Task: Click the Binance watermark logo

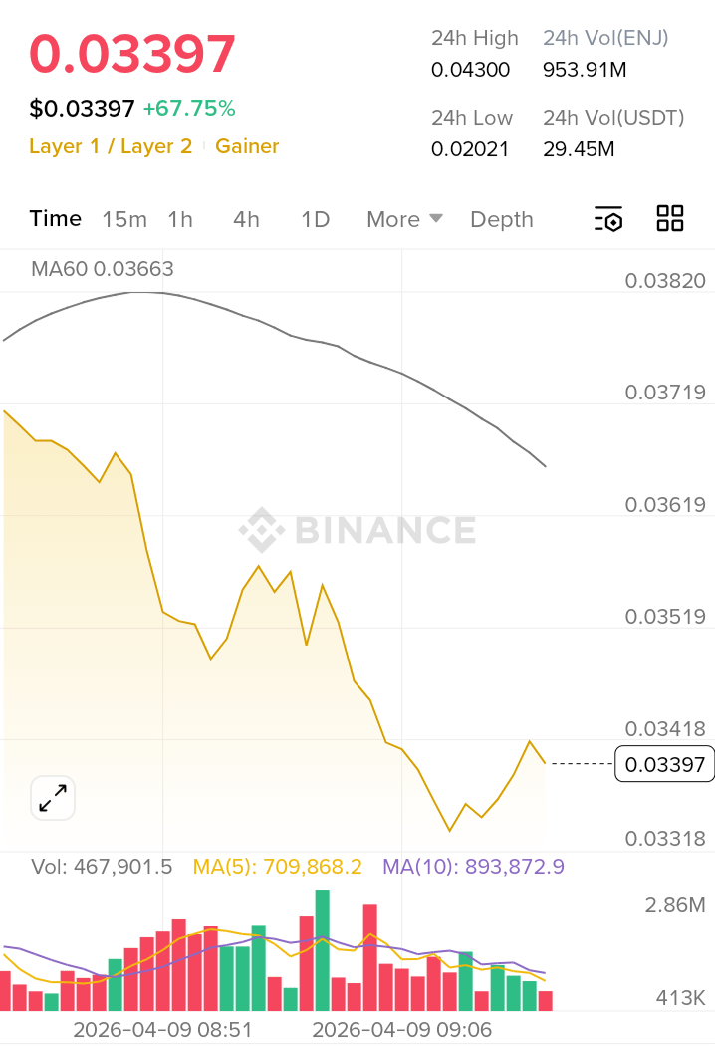Action: click(x=357, y=530)
